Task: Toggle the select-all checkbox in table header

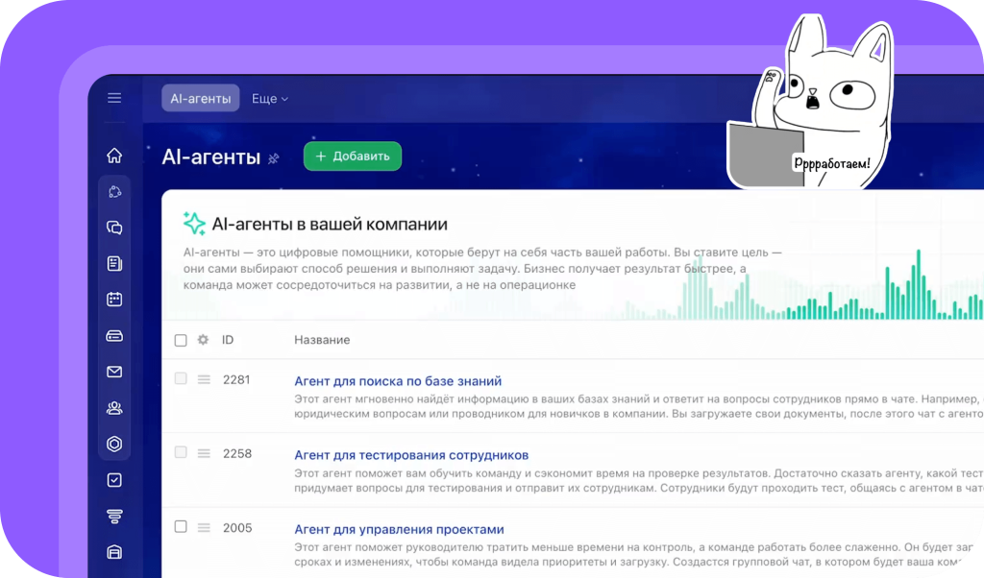Action: 181,340
